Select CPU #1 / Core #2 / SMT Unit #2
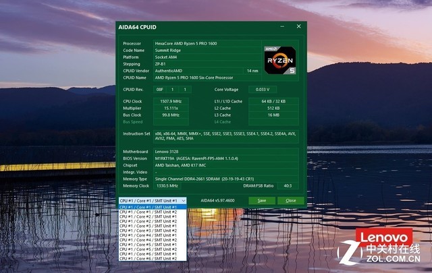Screen dimensions: 432x273 (x=153, y=221)
